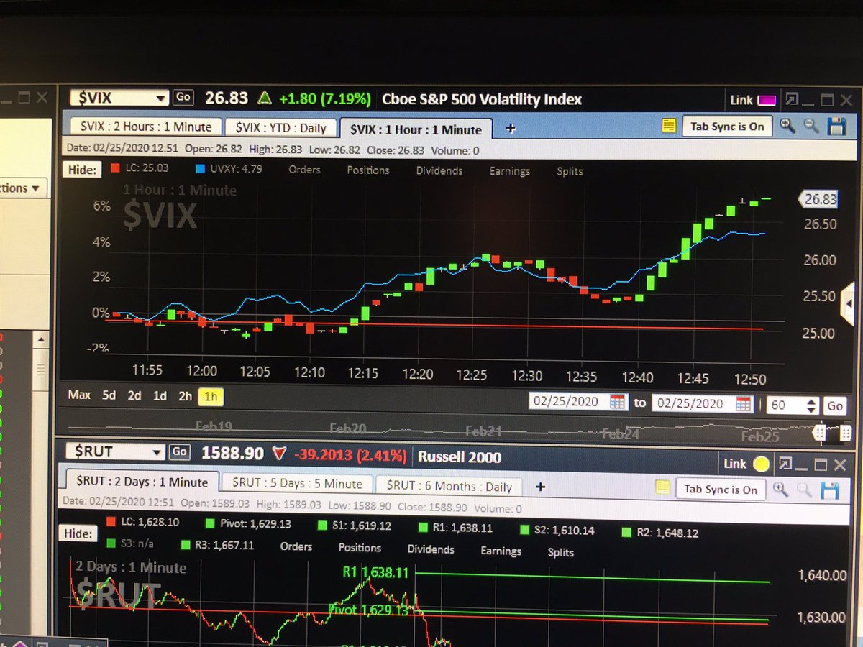Toggle LC: 1,628.10 overlay in $RUT
Viewport: 863px width, 647px height.
[x=142, y=522]
